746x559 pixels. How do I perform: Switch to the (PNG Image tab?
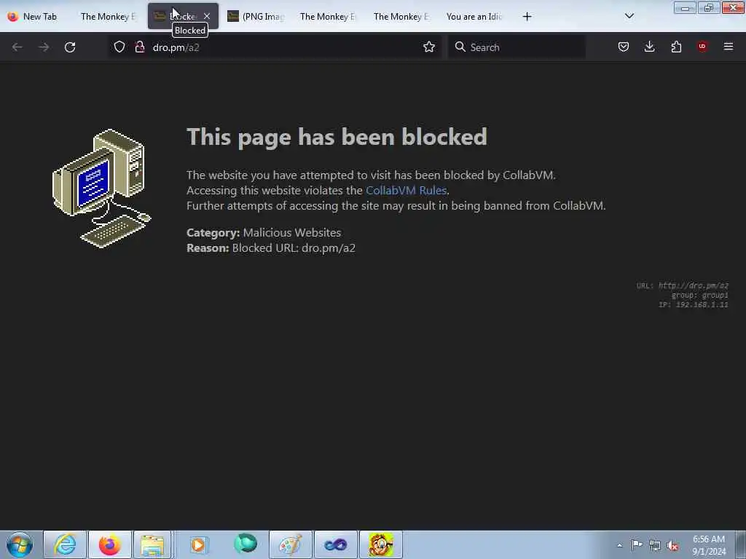(x=256, y=17)
